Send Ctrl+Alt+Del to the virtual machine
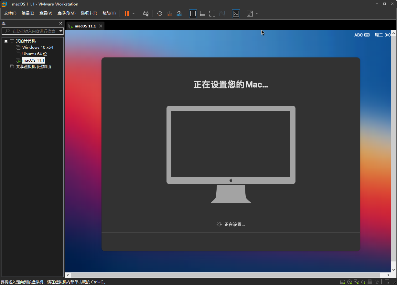This screenshot has width=397, height=285. pyautogui.click(x=146, y=14)
